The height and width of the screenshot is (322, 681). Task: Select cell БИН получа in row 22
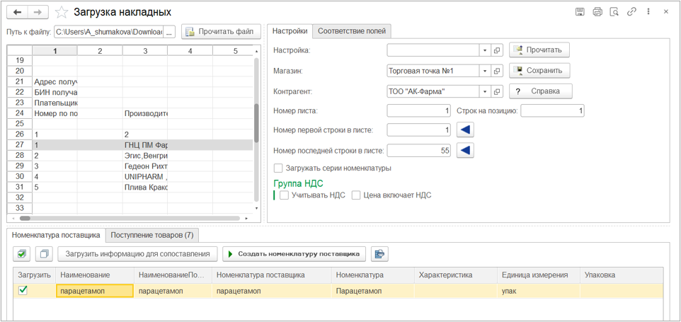(x=55, y=92)
